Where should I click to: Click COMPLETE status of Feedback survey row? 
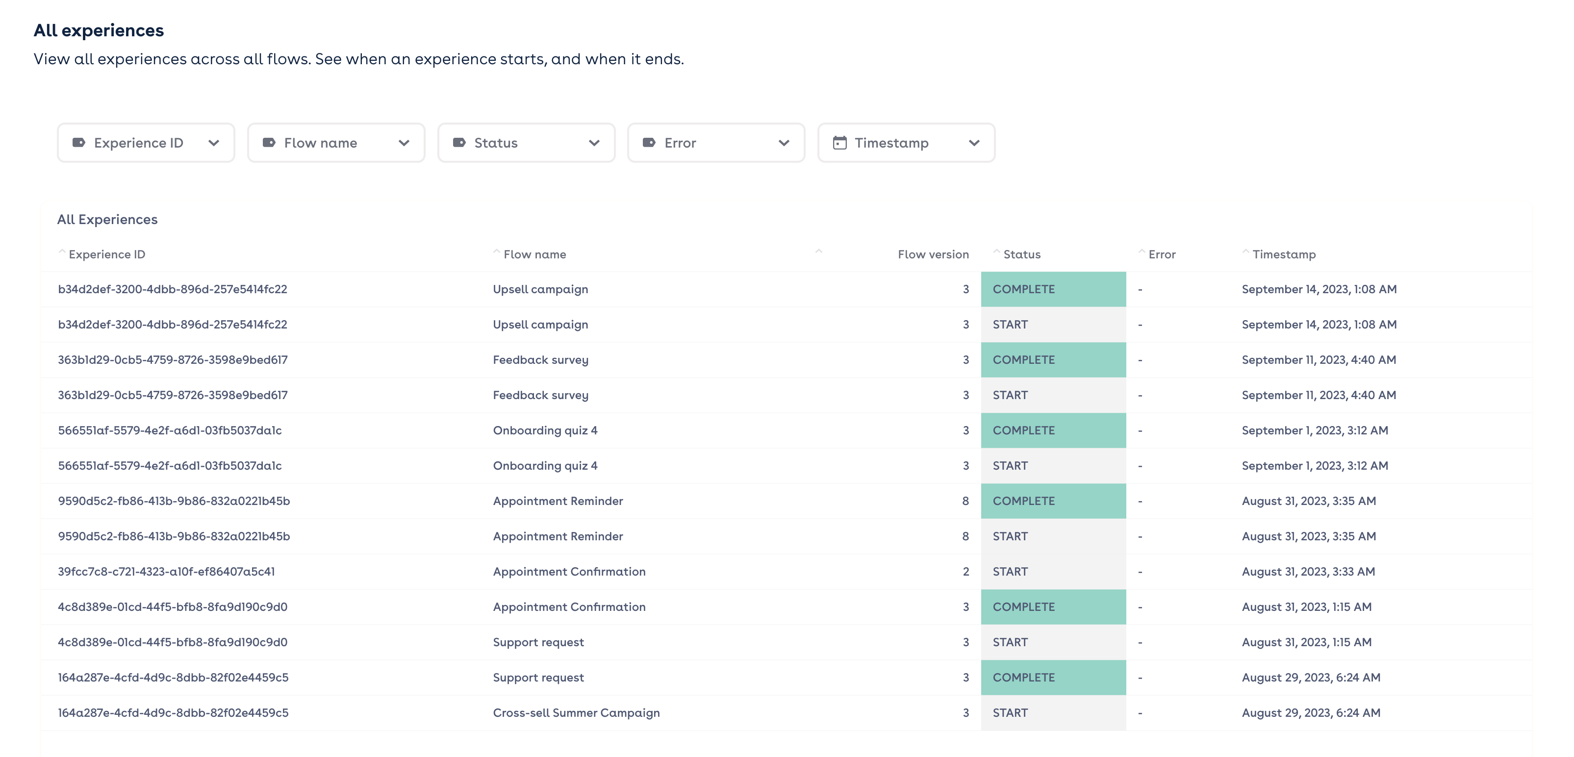(x=1023, y=360)
